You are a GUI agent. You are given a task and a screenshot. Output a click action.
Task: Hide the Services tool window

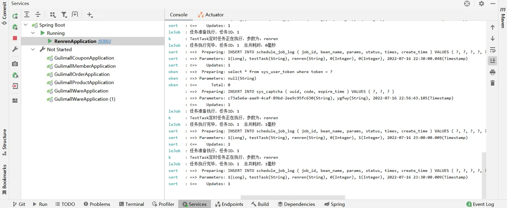click(x=493, y=4)
